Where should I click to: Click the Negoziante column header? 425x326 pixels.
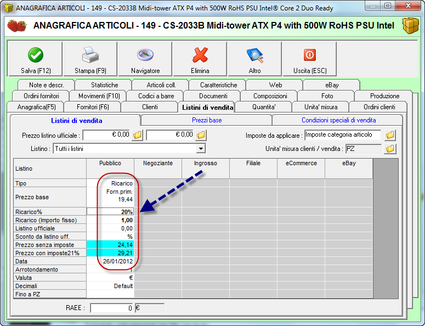158,168
